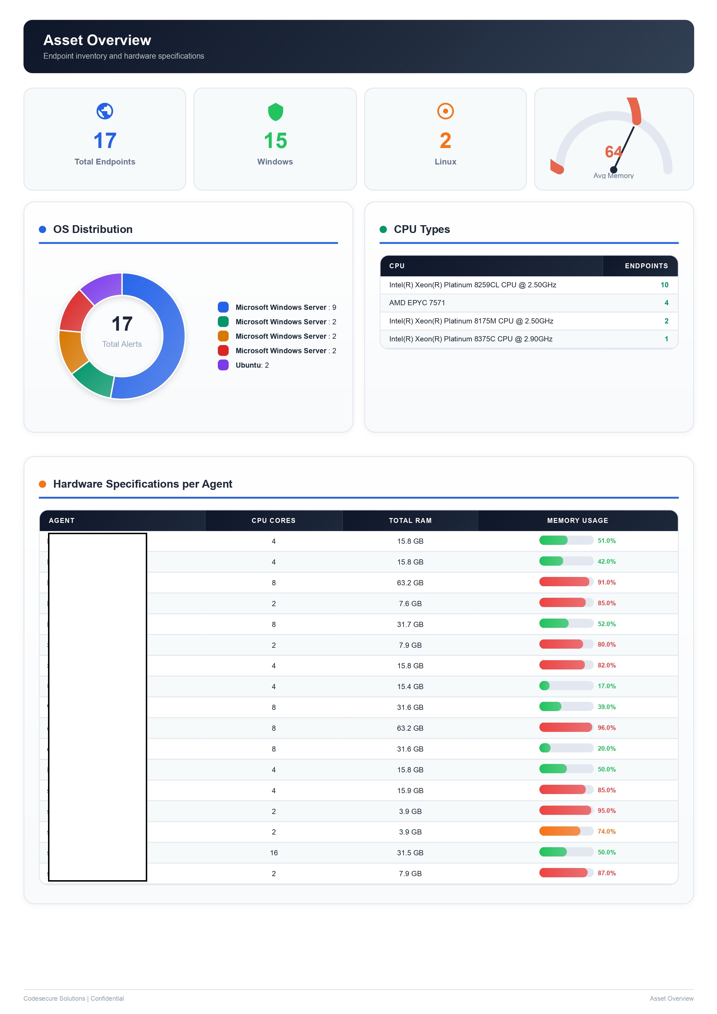Screen dimensions: 717x1014
Task: Click the purple Ubuntu legend swatch
Action: (223, 365)
